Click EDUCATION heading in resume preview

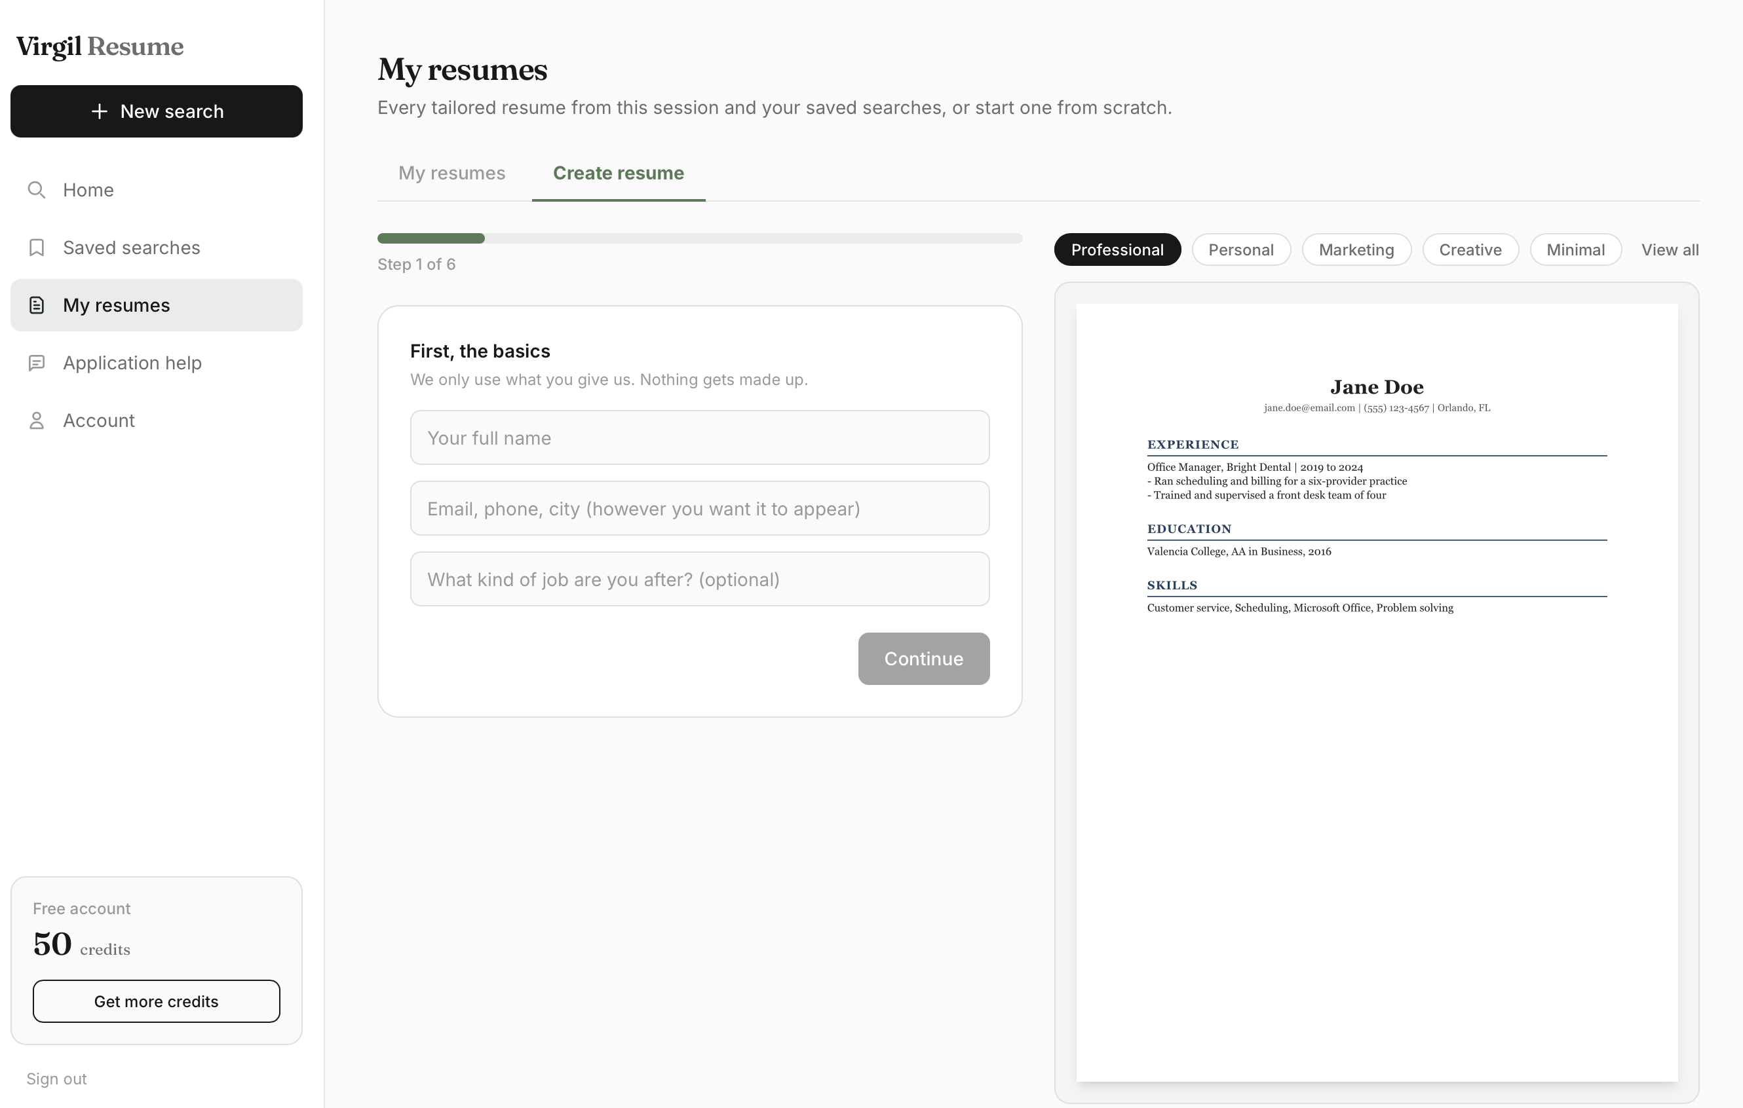click(1189, 528)
